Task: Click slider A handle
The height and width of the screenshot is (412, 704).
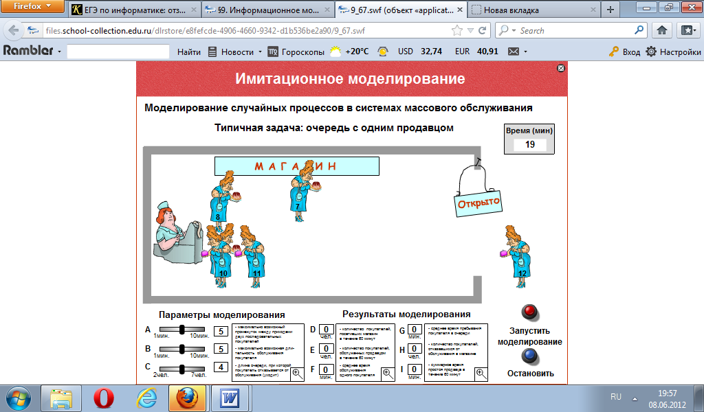Action: click(x=181, y=330)
